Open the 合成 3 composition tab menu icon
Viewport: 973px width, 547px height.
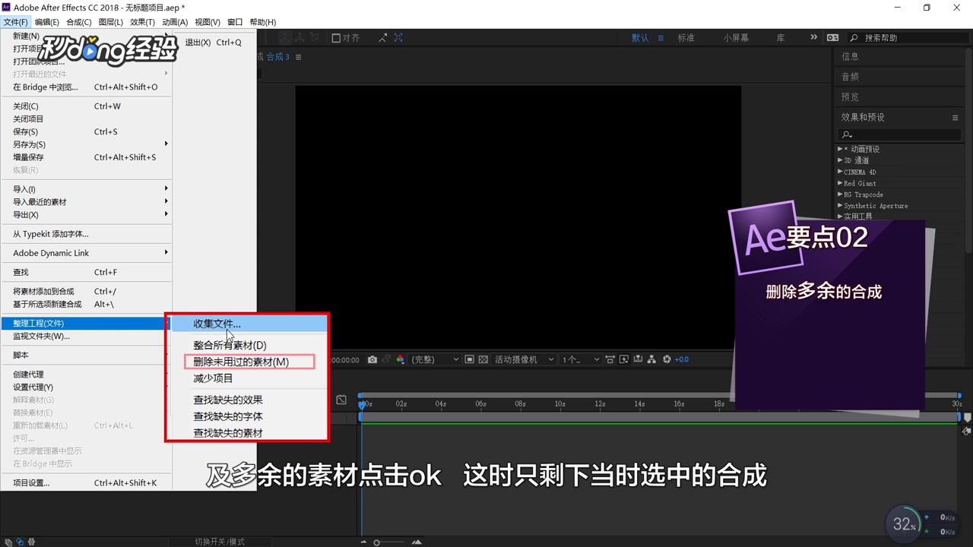[299, 57]
